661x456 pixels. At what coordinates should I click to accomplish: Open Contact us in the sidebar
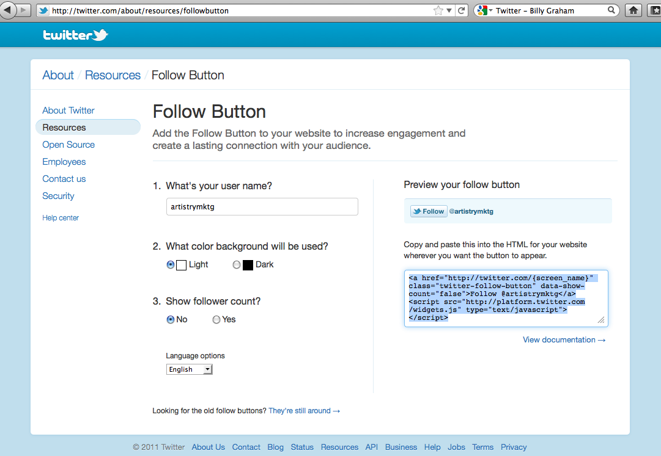pyautogui.click(x=64, y=179)
